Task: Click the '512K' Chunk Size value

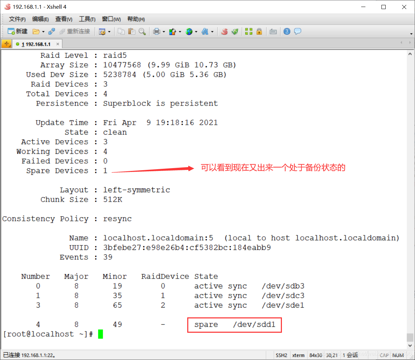Action: click(112, 200)
